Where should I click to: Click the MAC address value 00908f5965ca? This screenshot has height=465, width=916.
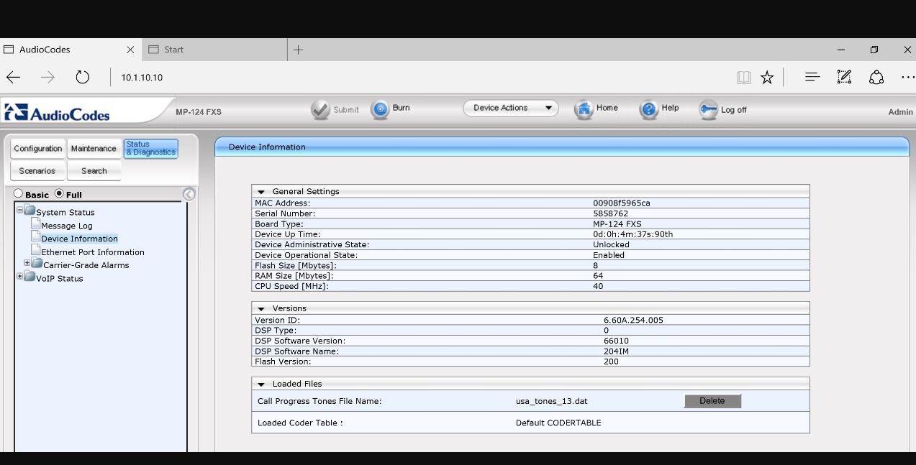[x=622, y=203]
